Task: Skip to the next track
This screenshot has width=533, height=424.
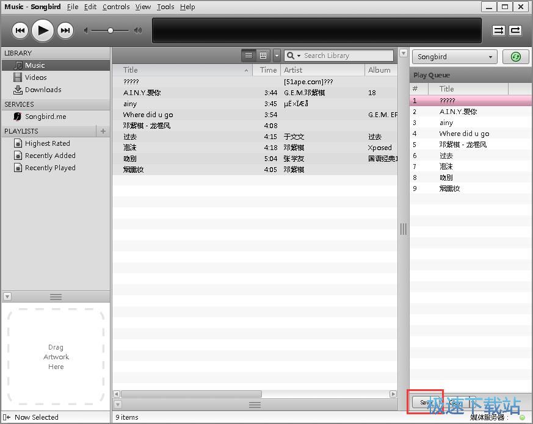Action: (65, 31)
